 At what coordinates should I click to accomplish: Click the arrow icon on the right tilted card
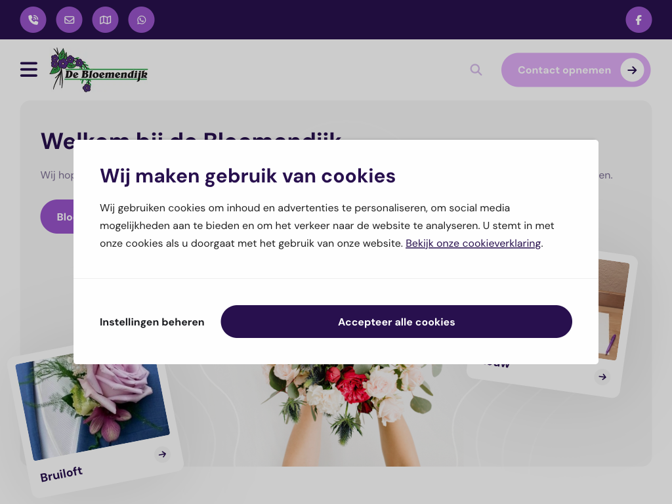click(x=602, y=377)
